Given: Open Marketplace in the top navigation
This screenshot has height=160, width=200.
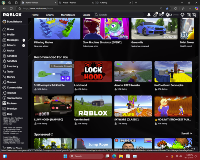Looking at the screenshot, I should point(68,15).
